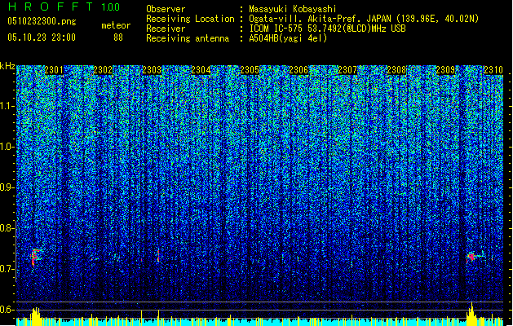Click the 2305 time marker
The image size is (513, 326).
point(250,70)
